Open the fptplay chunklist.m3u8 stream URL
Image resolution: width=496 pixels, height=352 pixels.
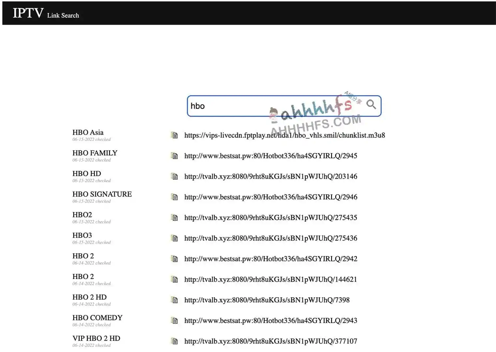point(284,135)
